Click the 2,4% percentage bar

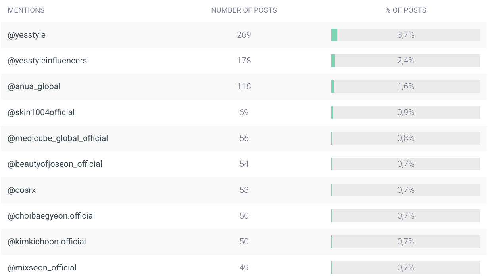pyautogui.click(x=406, y=61)
